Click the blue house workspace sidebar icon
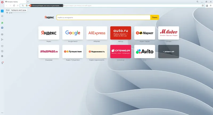The image size is (213, 115). tap(2, 11)
